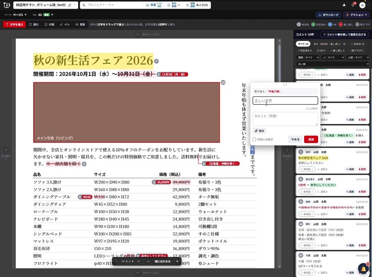Click annotation marker 5 after ※一部店舗を除く

[84, 164]
